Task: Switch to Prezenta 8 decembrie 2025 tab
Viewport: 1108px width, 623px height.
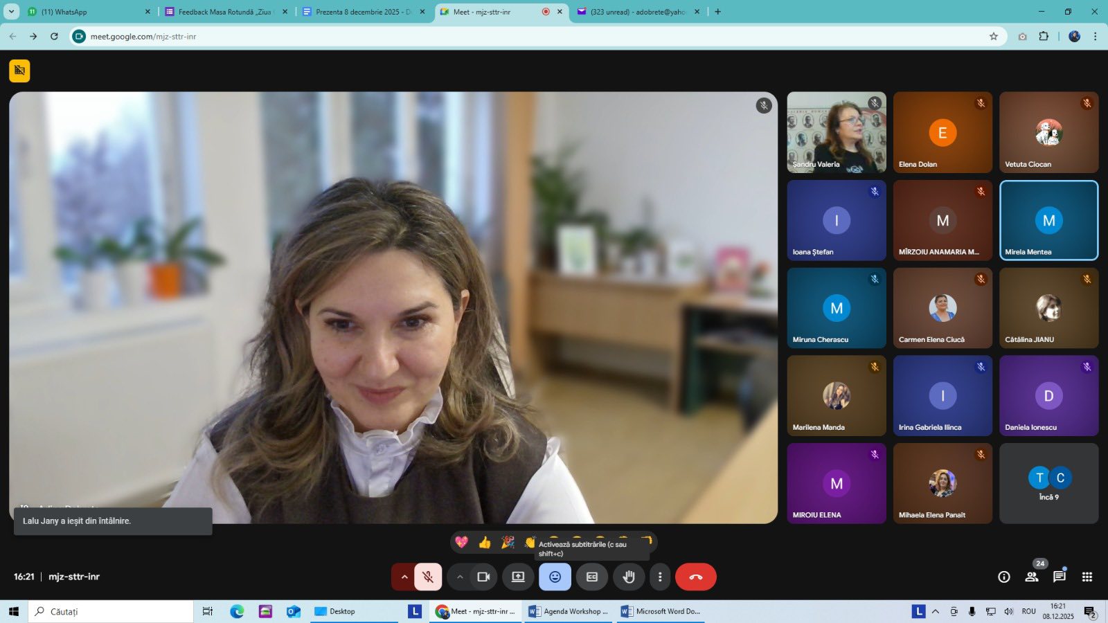Action: point(360,12)
